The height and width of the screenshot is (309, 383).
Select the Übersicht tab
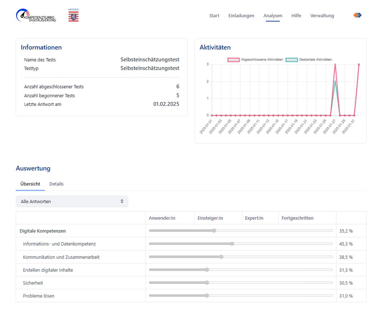30,184
